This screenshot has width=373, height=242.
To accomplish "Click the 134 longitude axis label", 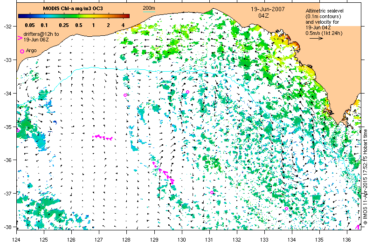I will (292, 239).
